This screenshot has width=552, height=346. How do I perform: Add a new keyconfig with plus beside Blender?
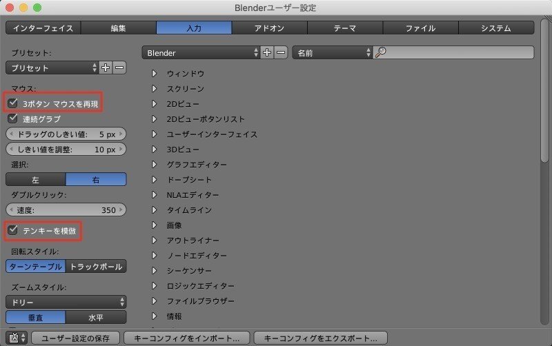tap(267, 53)
